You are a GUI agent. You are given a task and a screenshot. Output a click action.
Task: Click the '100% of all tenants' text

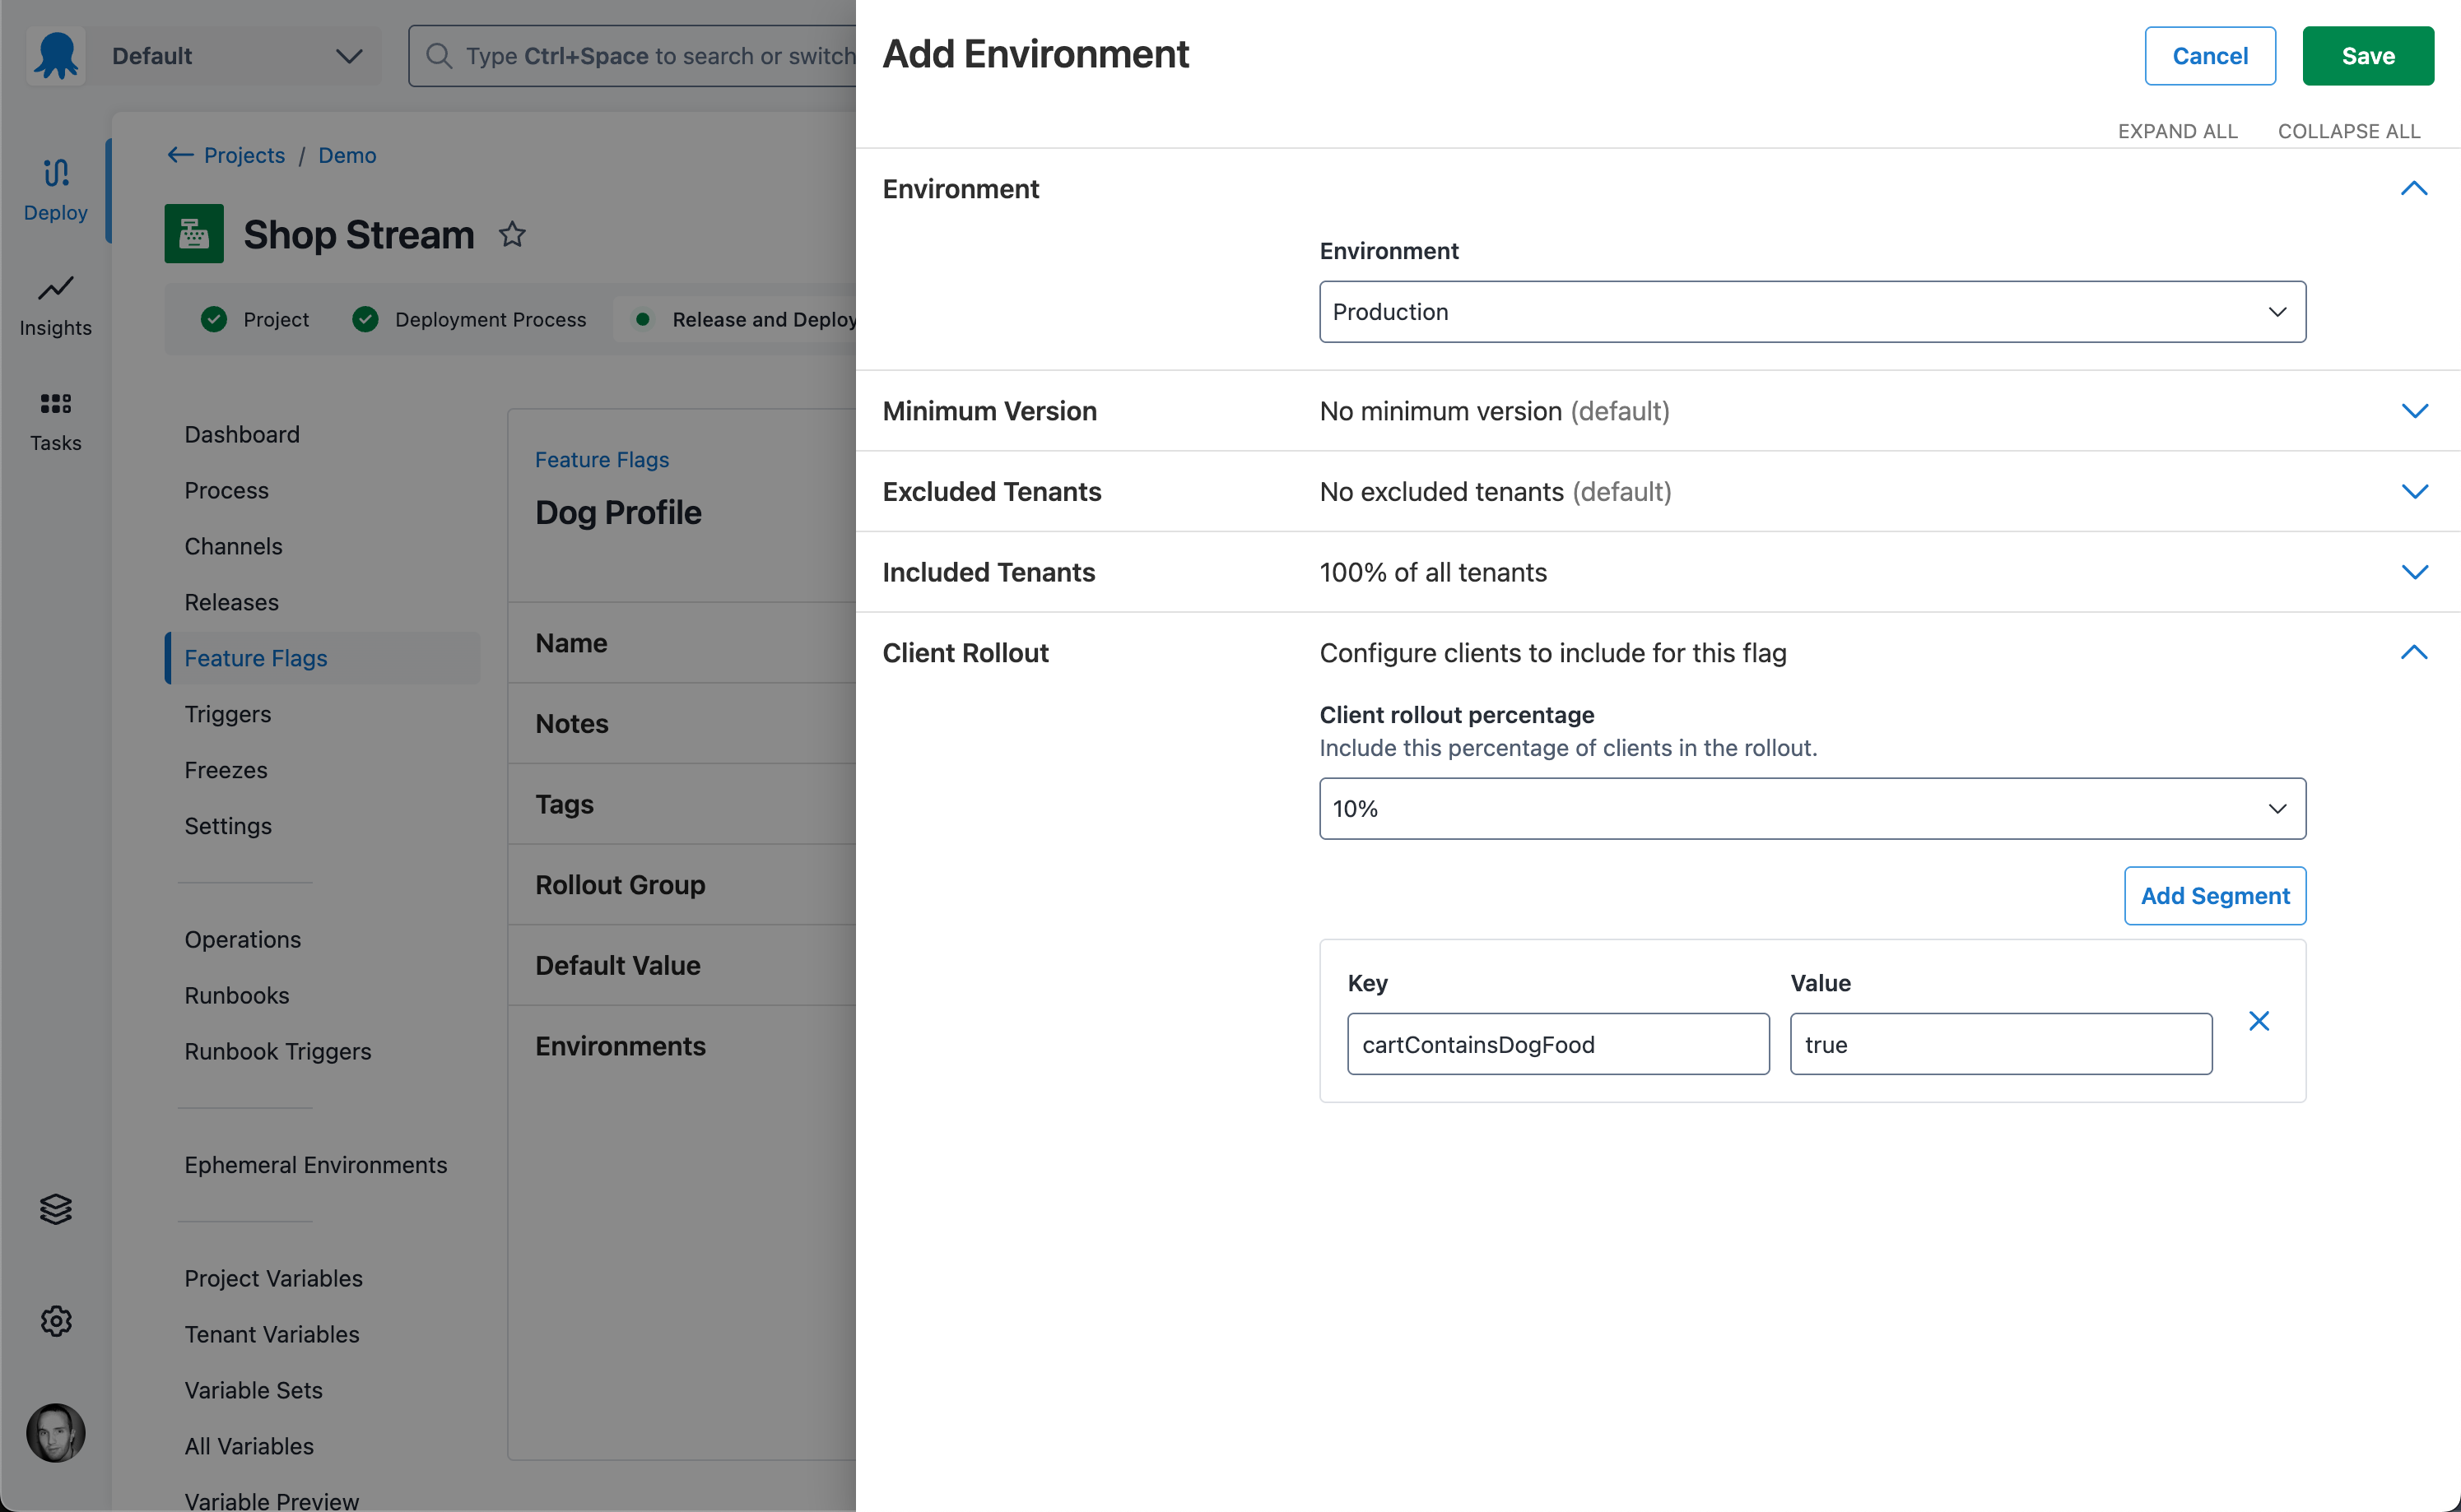pos(1433,572)
